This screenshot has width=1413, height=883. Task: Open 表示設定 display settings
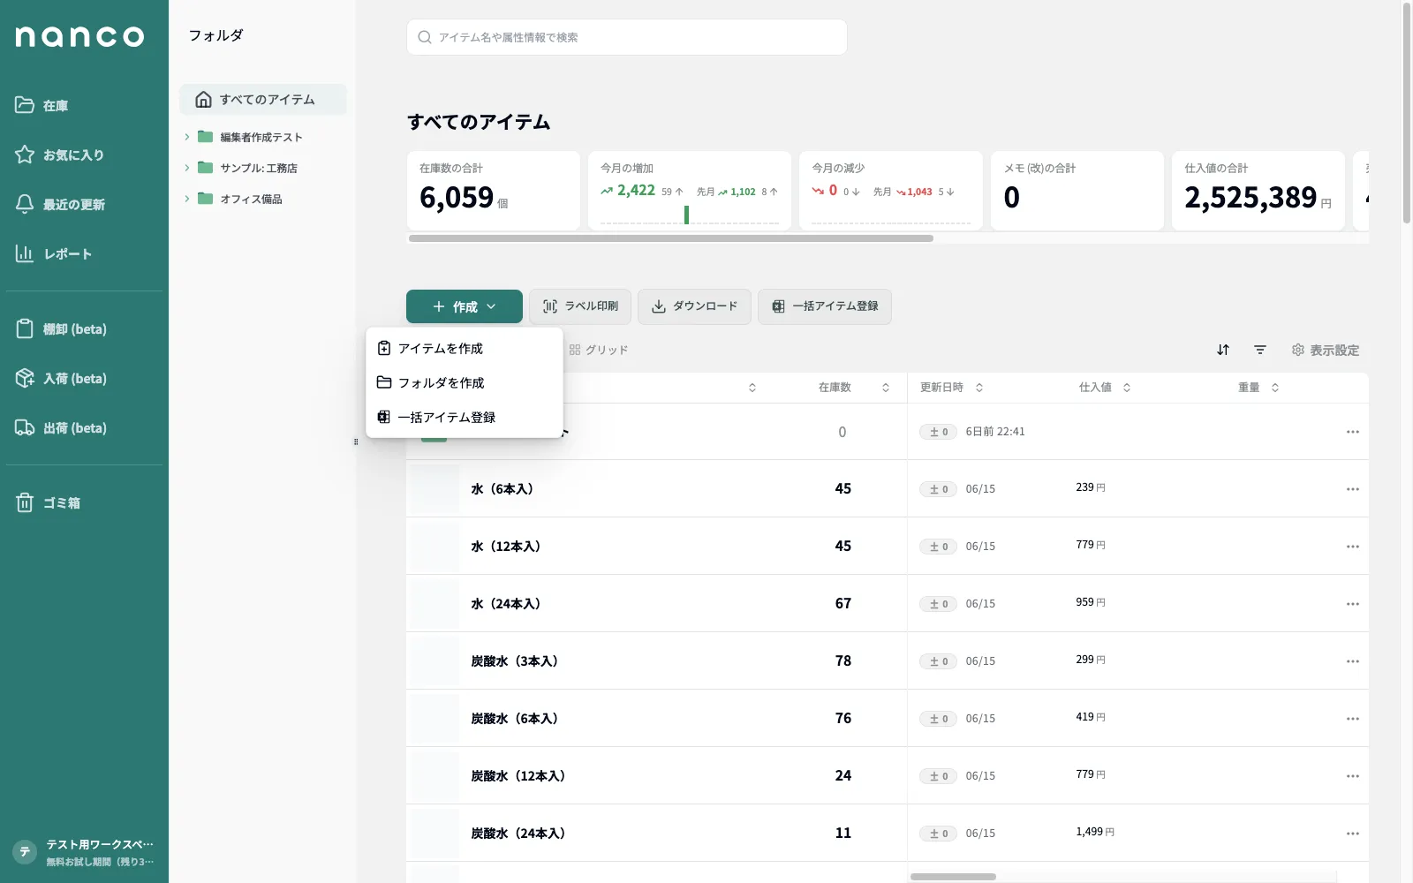[1326, 350]
